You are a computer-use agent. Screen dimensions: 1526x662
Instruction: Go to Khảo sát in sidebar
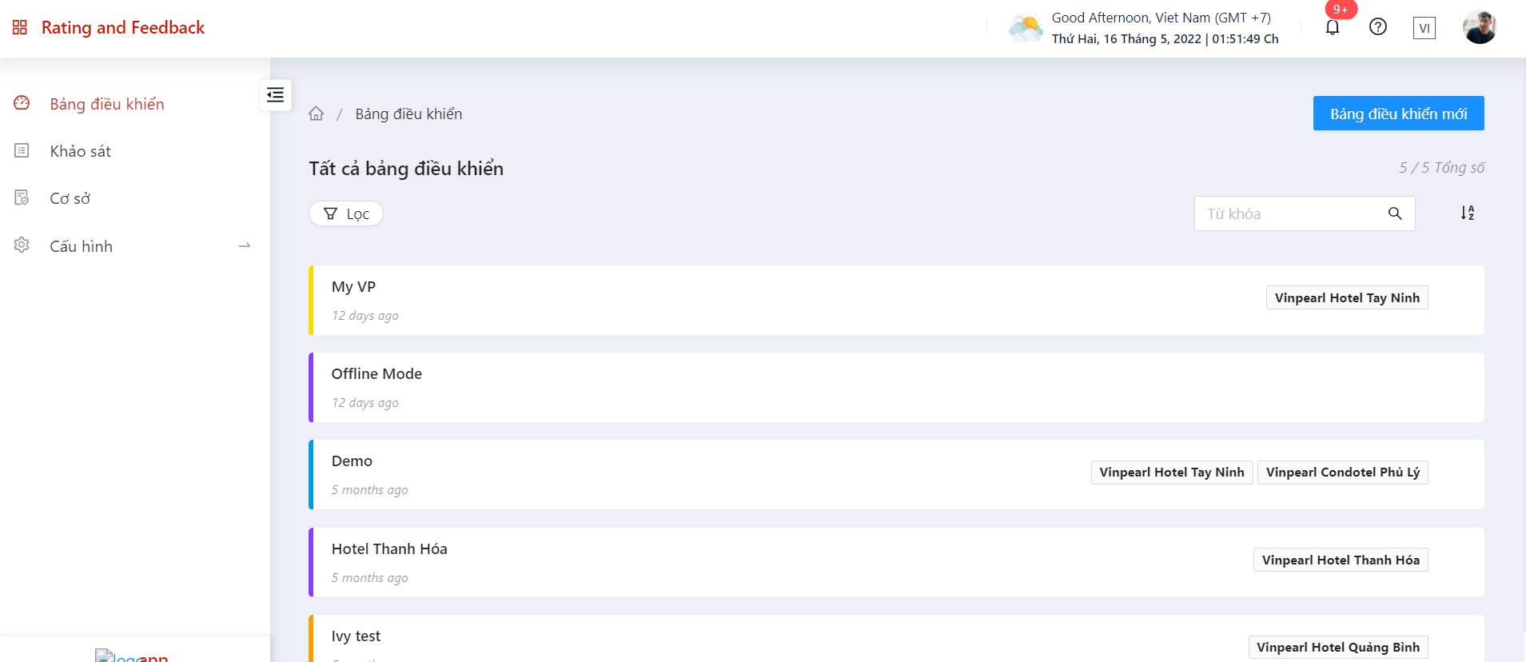(x=80, y=151)
